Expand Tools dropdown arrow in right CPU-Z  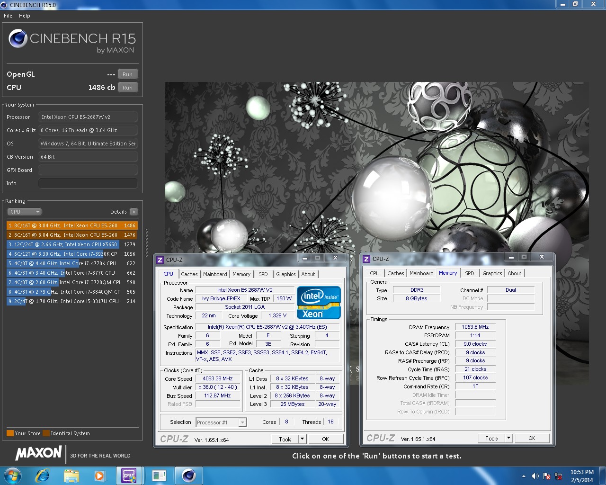508,438
